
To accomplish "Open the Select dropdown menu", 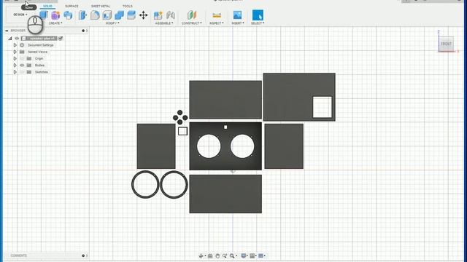I will (x=258, y=23).
